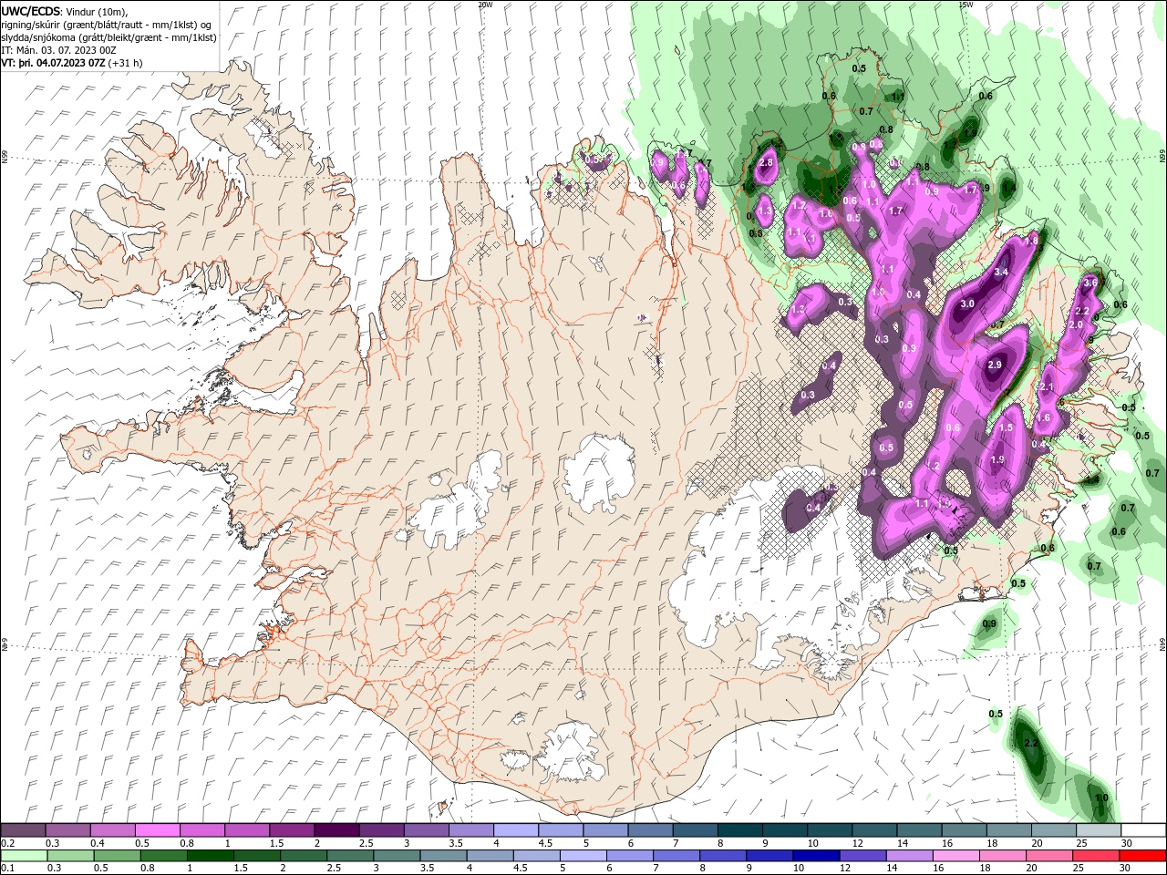The height and width of the screenshot is (875, 1167).
Task: Click the 3.6 value near the east coast
Action: (1090, 283)
